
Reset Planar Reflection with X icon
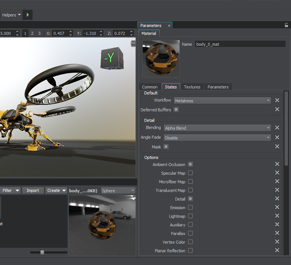(x=277, y=250)
